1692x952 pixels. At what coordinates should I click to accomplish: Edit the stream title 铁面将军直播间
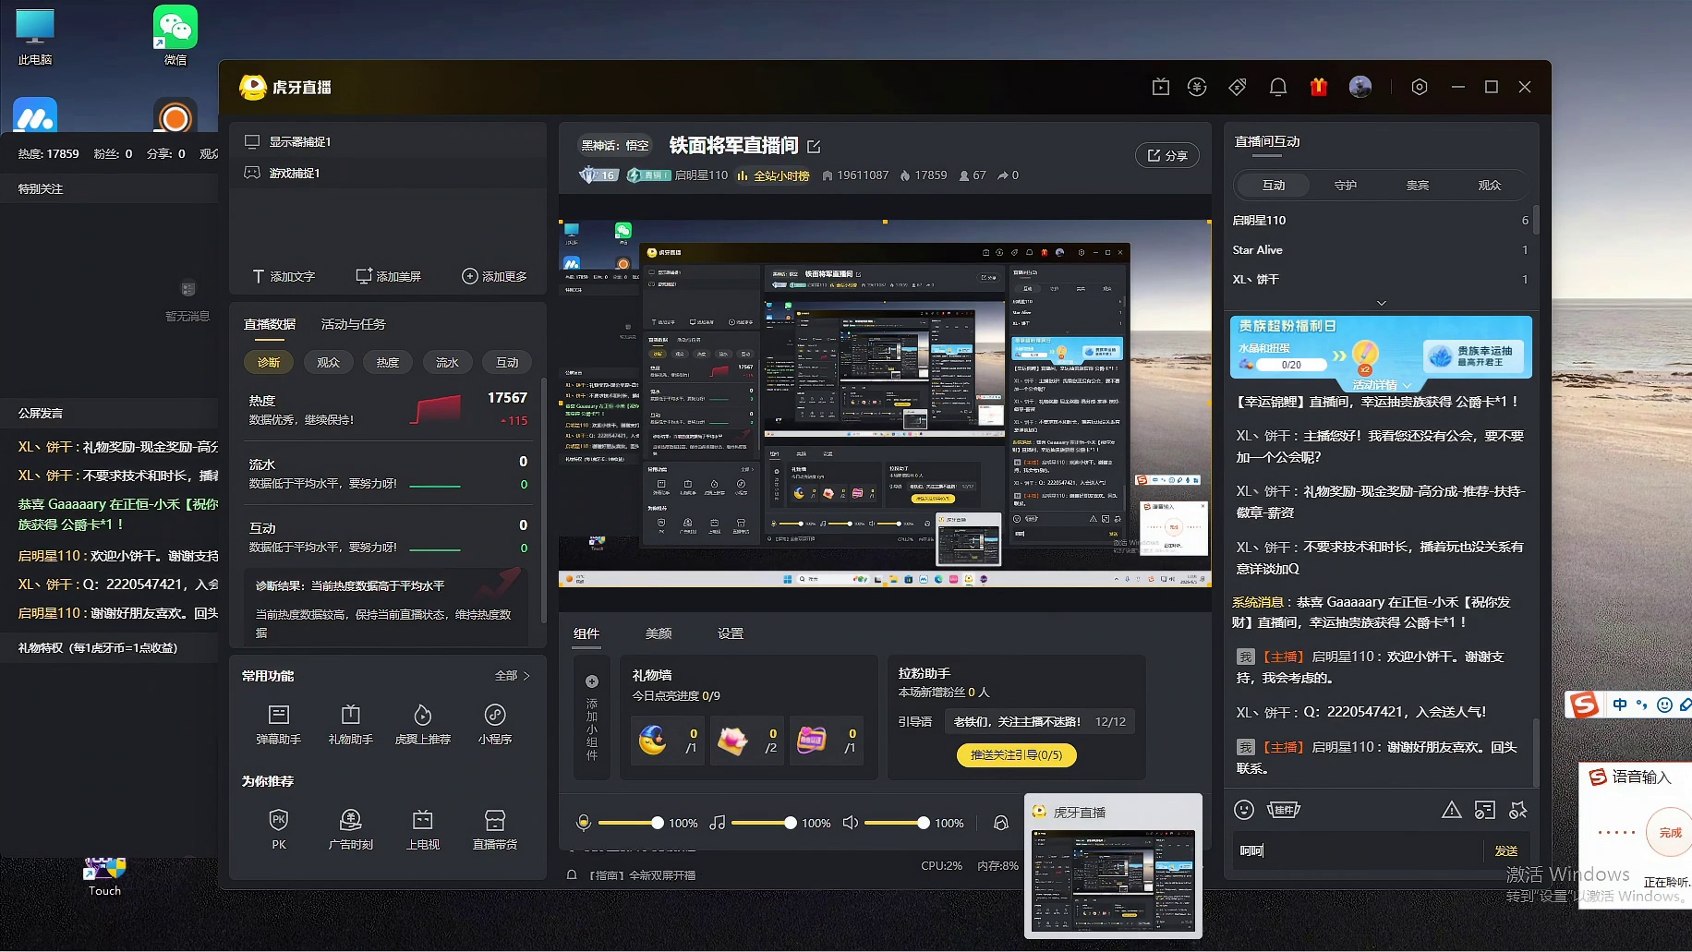814,146
